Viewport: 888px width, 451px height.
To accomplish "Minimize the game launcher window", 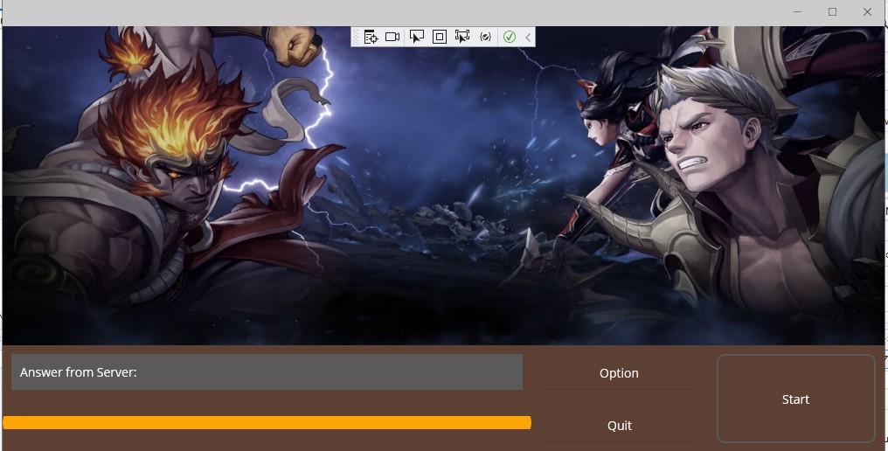I will pyautogui.click(x=797, y=12).
